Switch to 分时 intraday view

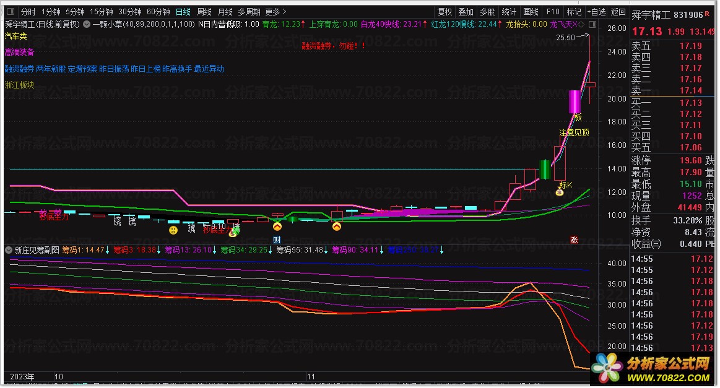point(28,12)
